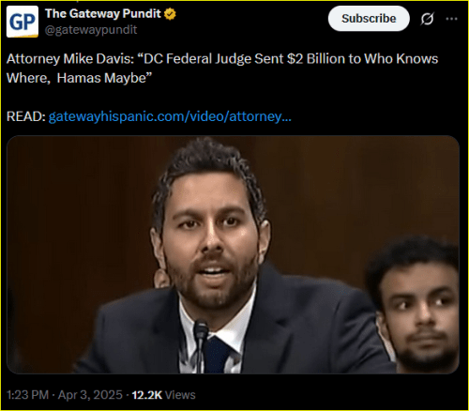Click the Subscribe button
This screenshot has height=411, width=469.
tap(369, 19)
